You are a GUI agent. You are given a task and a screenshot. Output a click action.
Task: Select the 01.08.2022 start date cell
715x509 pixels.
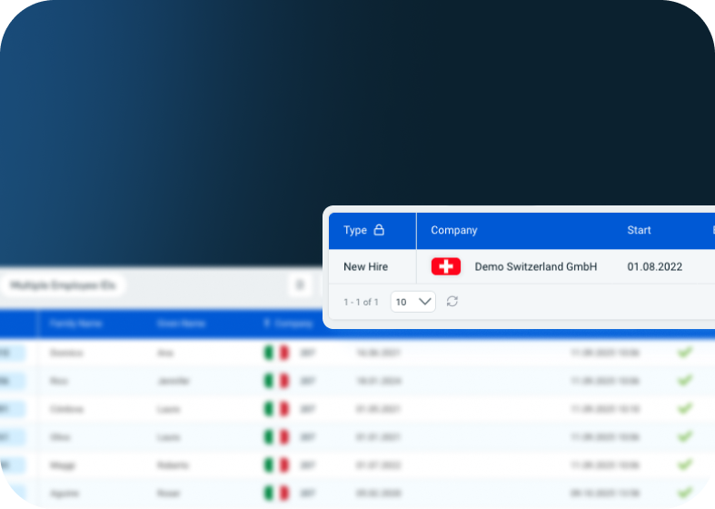point(654,267)
